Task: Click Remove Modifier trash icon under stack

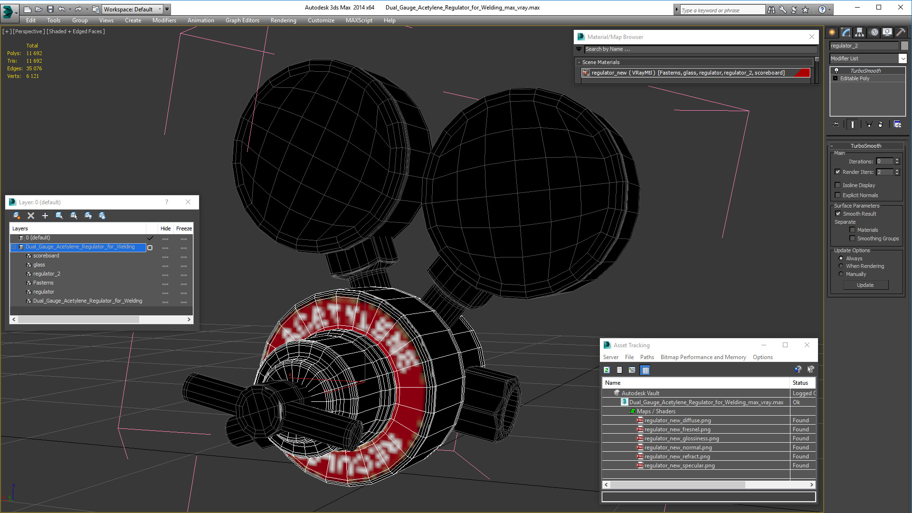Action: pos(881,124)
